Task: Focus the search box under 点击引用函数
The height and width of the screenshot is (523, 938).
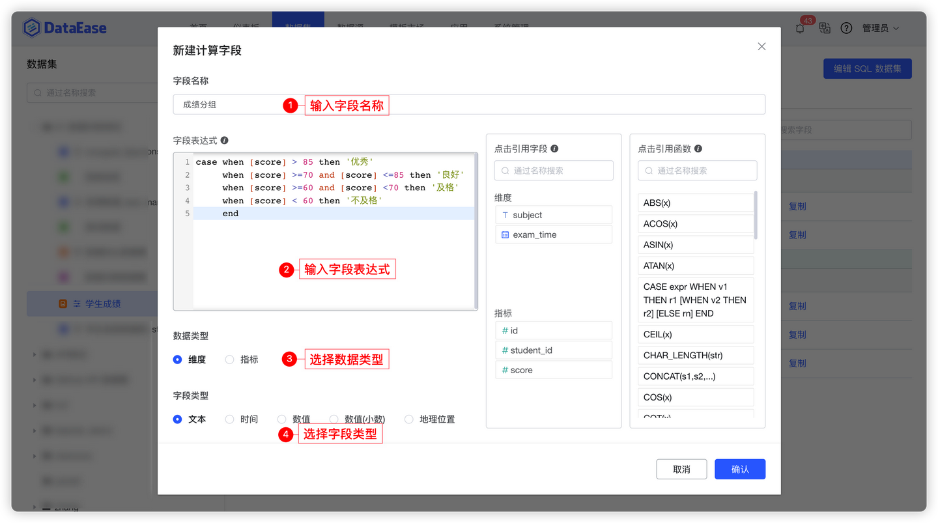Action: click(x=698, y=171)
